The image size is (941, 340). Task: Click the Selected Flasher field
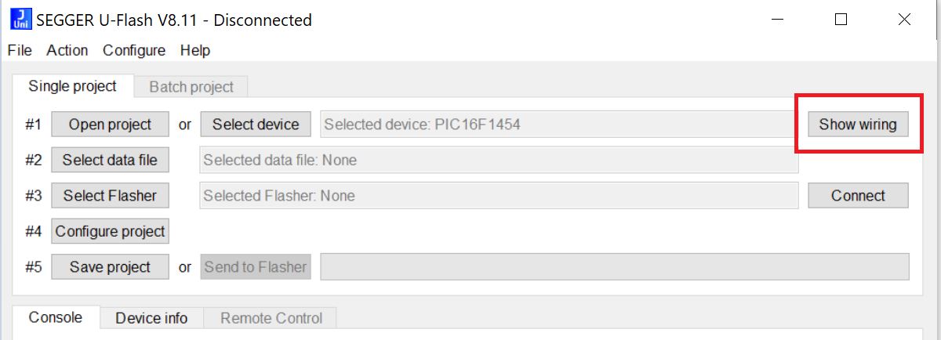point(499,196)
